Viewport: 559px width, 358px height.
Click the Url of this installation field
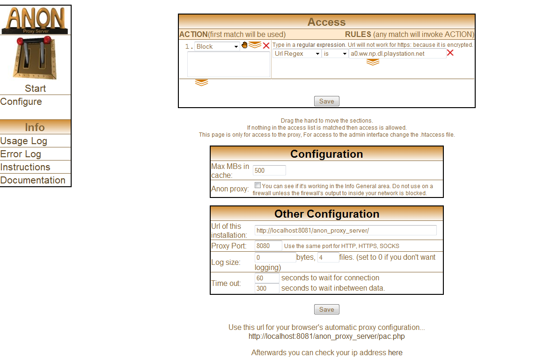[346, 230]
